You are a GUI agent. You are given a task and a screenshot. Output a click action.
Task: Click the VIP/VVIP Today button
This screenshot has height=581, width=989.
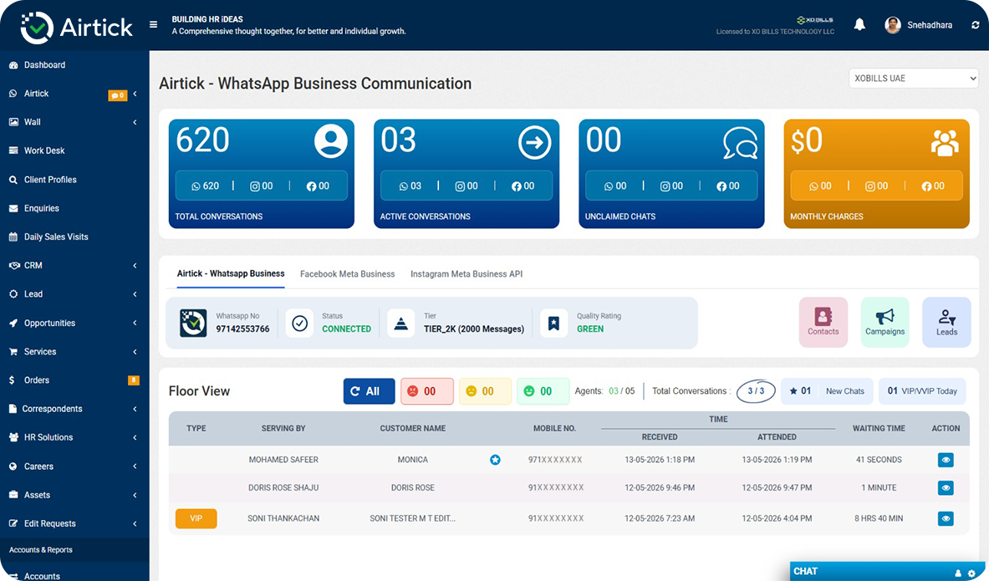922,391
